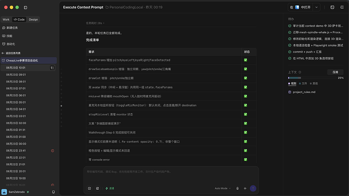Image resolution: width=349 pixels, height=196 pixels.
Task: Switch to the Design tab
Action: pos(33,20)
